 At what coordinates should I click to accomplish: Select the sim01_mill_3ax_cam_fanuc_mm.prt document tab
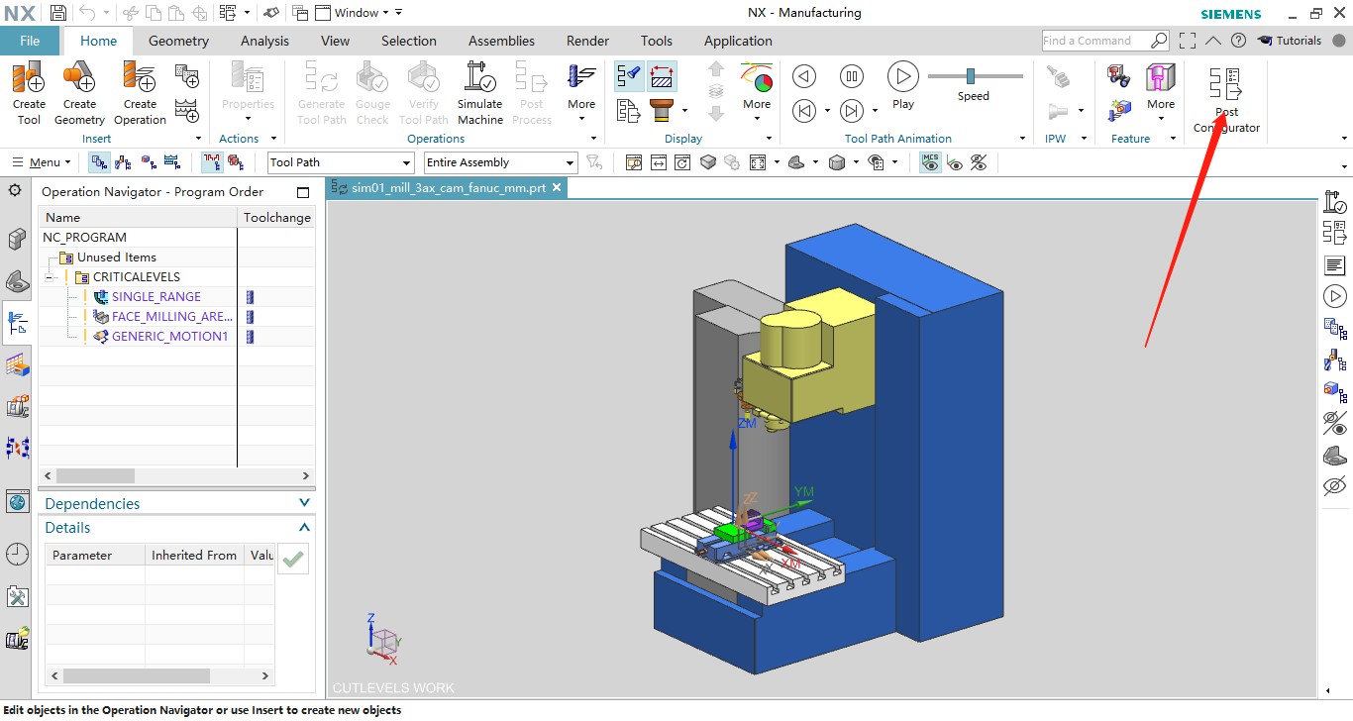click(448, 187)
